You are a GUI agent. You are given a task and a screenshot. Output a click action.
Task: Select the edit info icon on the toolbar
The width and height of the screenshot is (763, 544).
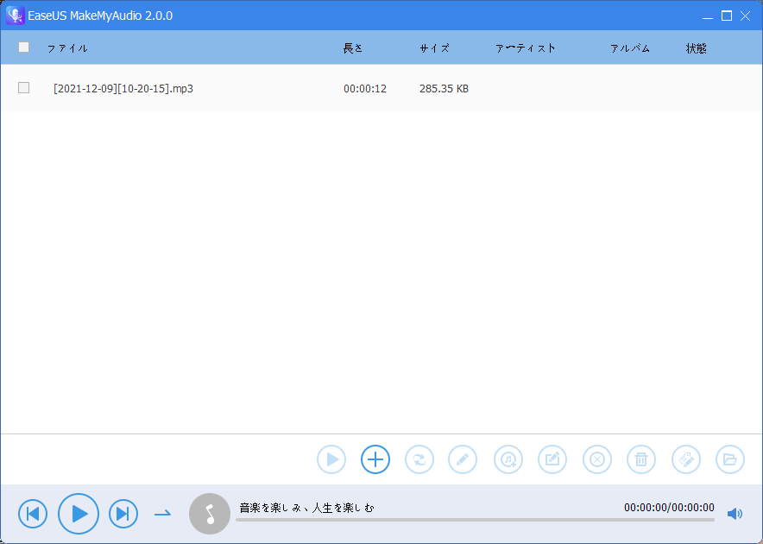click(552, 459)
